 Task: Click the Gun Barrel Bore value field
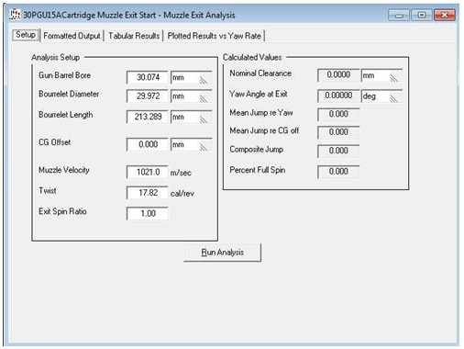click(x=148, y=77)
